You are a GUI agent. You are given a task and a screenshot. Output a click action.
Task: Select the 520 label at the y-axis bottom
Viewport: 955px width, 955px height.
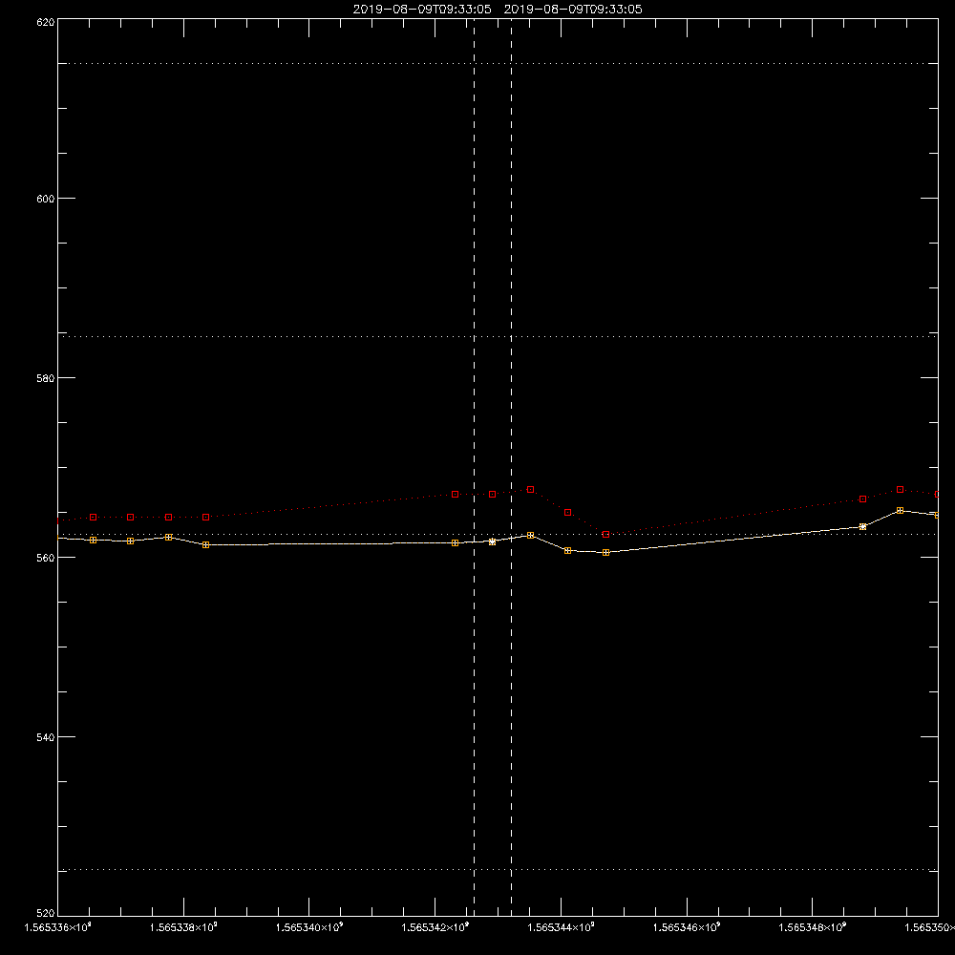tap(46, 914)
